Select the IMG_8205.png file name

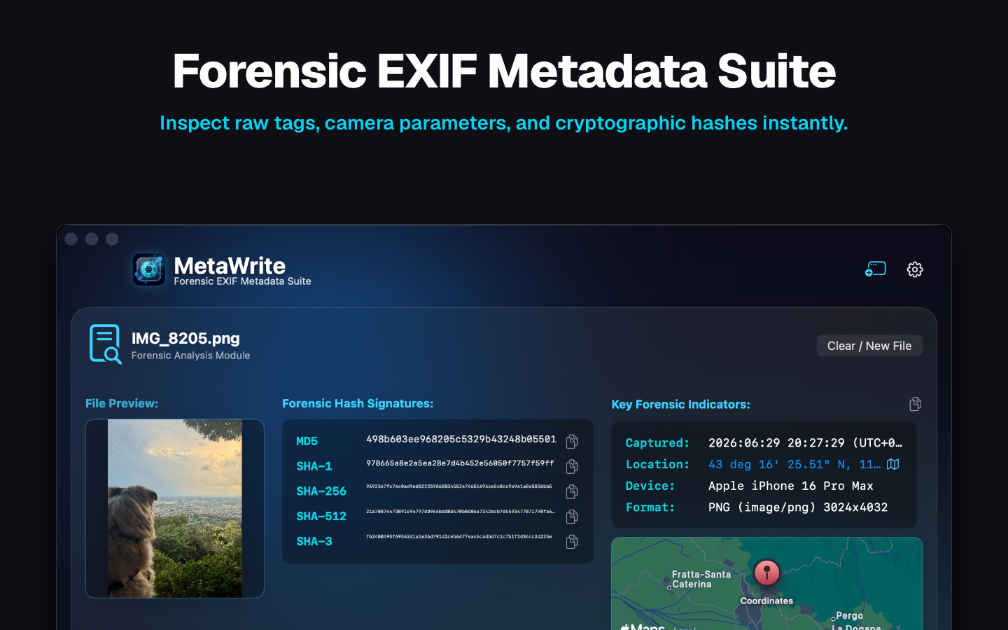tap(185, 338)
